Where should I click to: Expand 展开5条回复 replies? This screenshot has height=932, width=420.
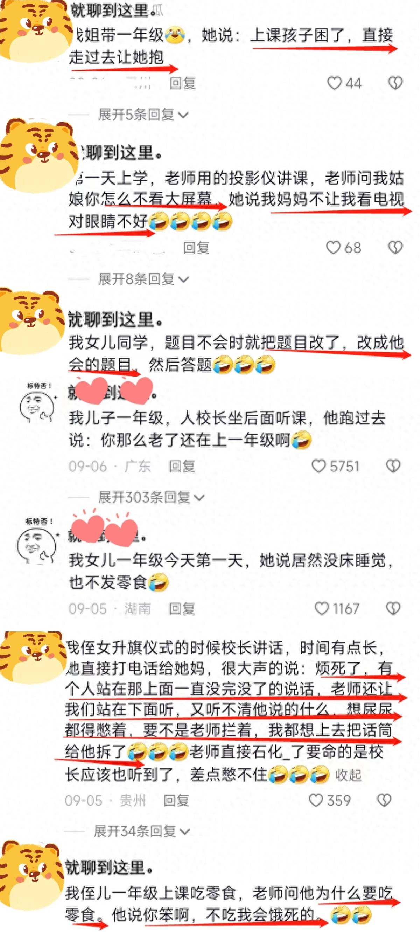coord(143,115)
